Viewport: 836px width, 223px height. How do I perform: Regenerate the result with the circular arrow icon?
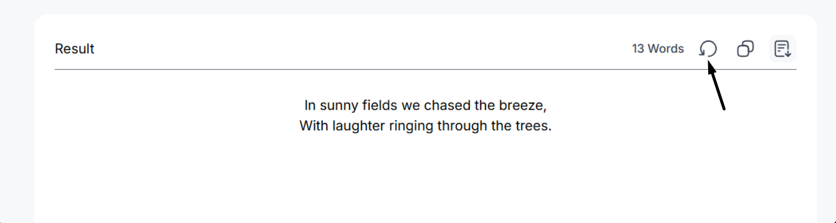click(708, 49)
